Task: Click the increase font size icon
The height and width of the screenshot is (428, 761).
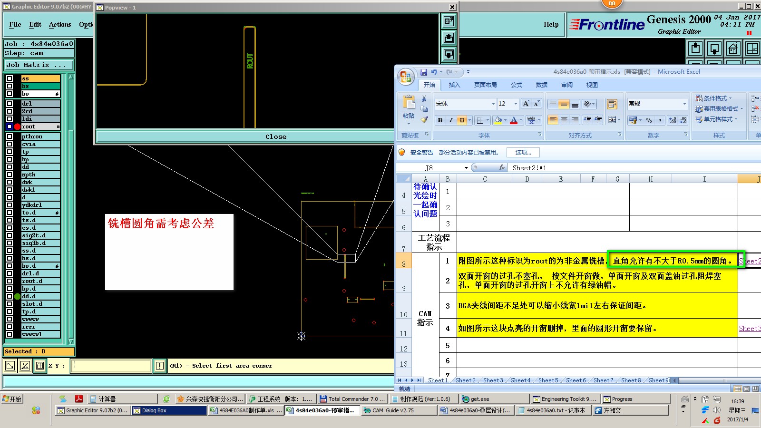Action: click(x=526, y=104)
